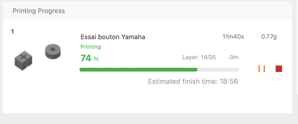The height and width of the screenshot is (124, 298).
Task: Click the Printing Progress panel header title
Action: point(39,11)
